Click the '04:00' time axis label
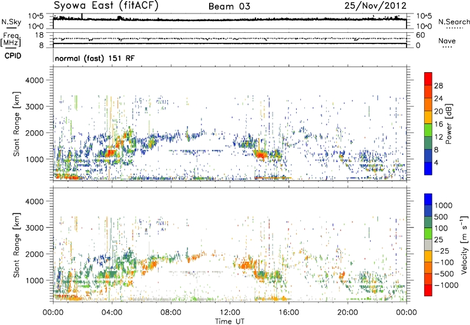470x325 pixels. (112, 313)
